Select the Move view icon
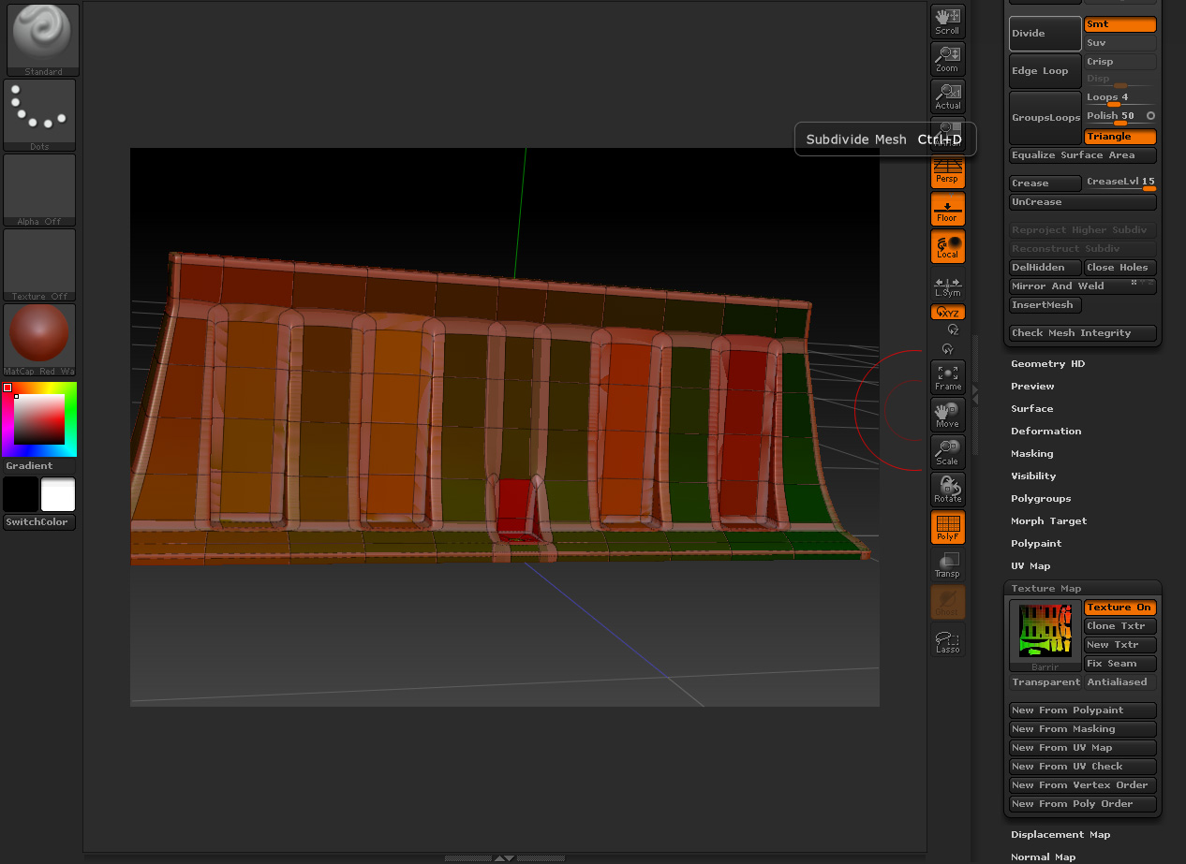Viewport: 1186px width, 864px height. (947, 415)
